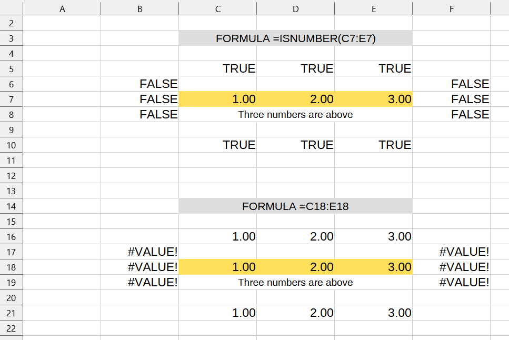Select the cell containing FORMULA =C18:E18
The image size is (509, 340).
point(296,206)
